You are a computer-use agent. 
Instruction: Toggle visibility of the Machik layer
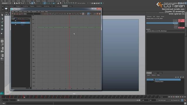pyautogui.click(x=148, y=80)
